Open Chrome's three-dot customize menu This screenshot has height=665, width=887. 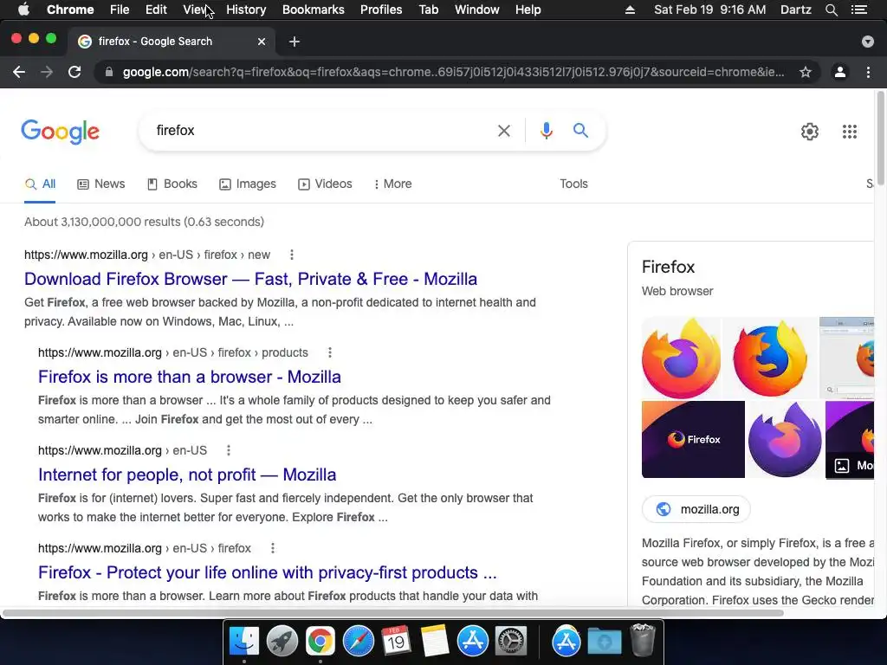[868, 72]
